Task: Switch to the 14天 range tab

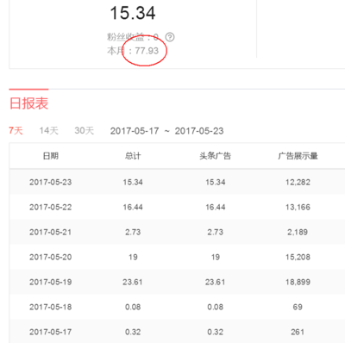Action: (x=49, y=131)
